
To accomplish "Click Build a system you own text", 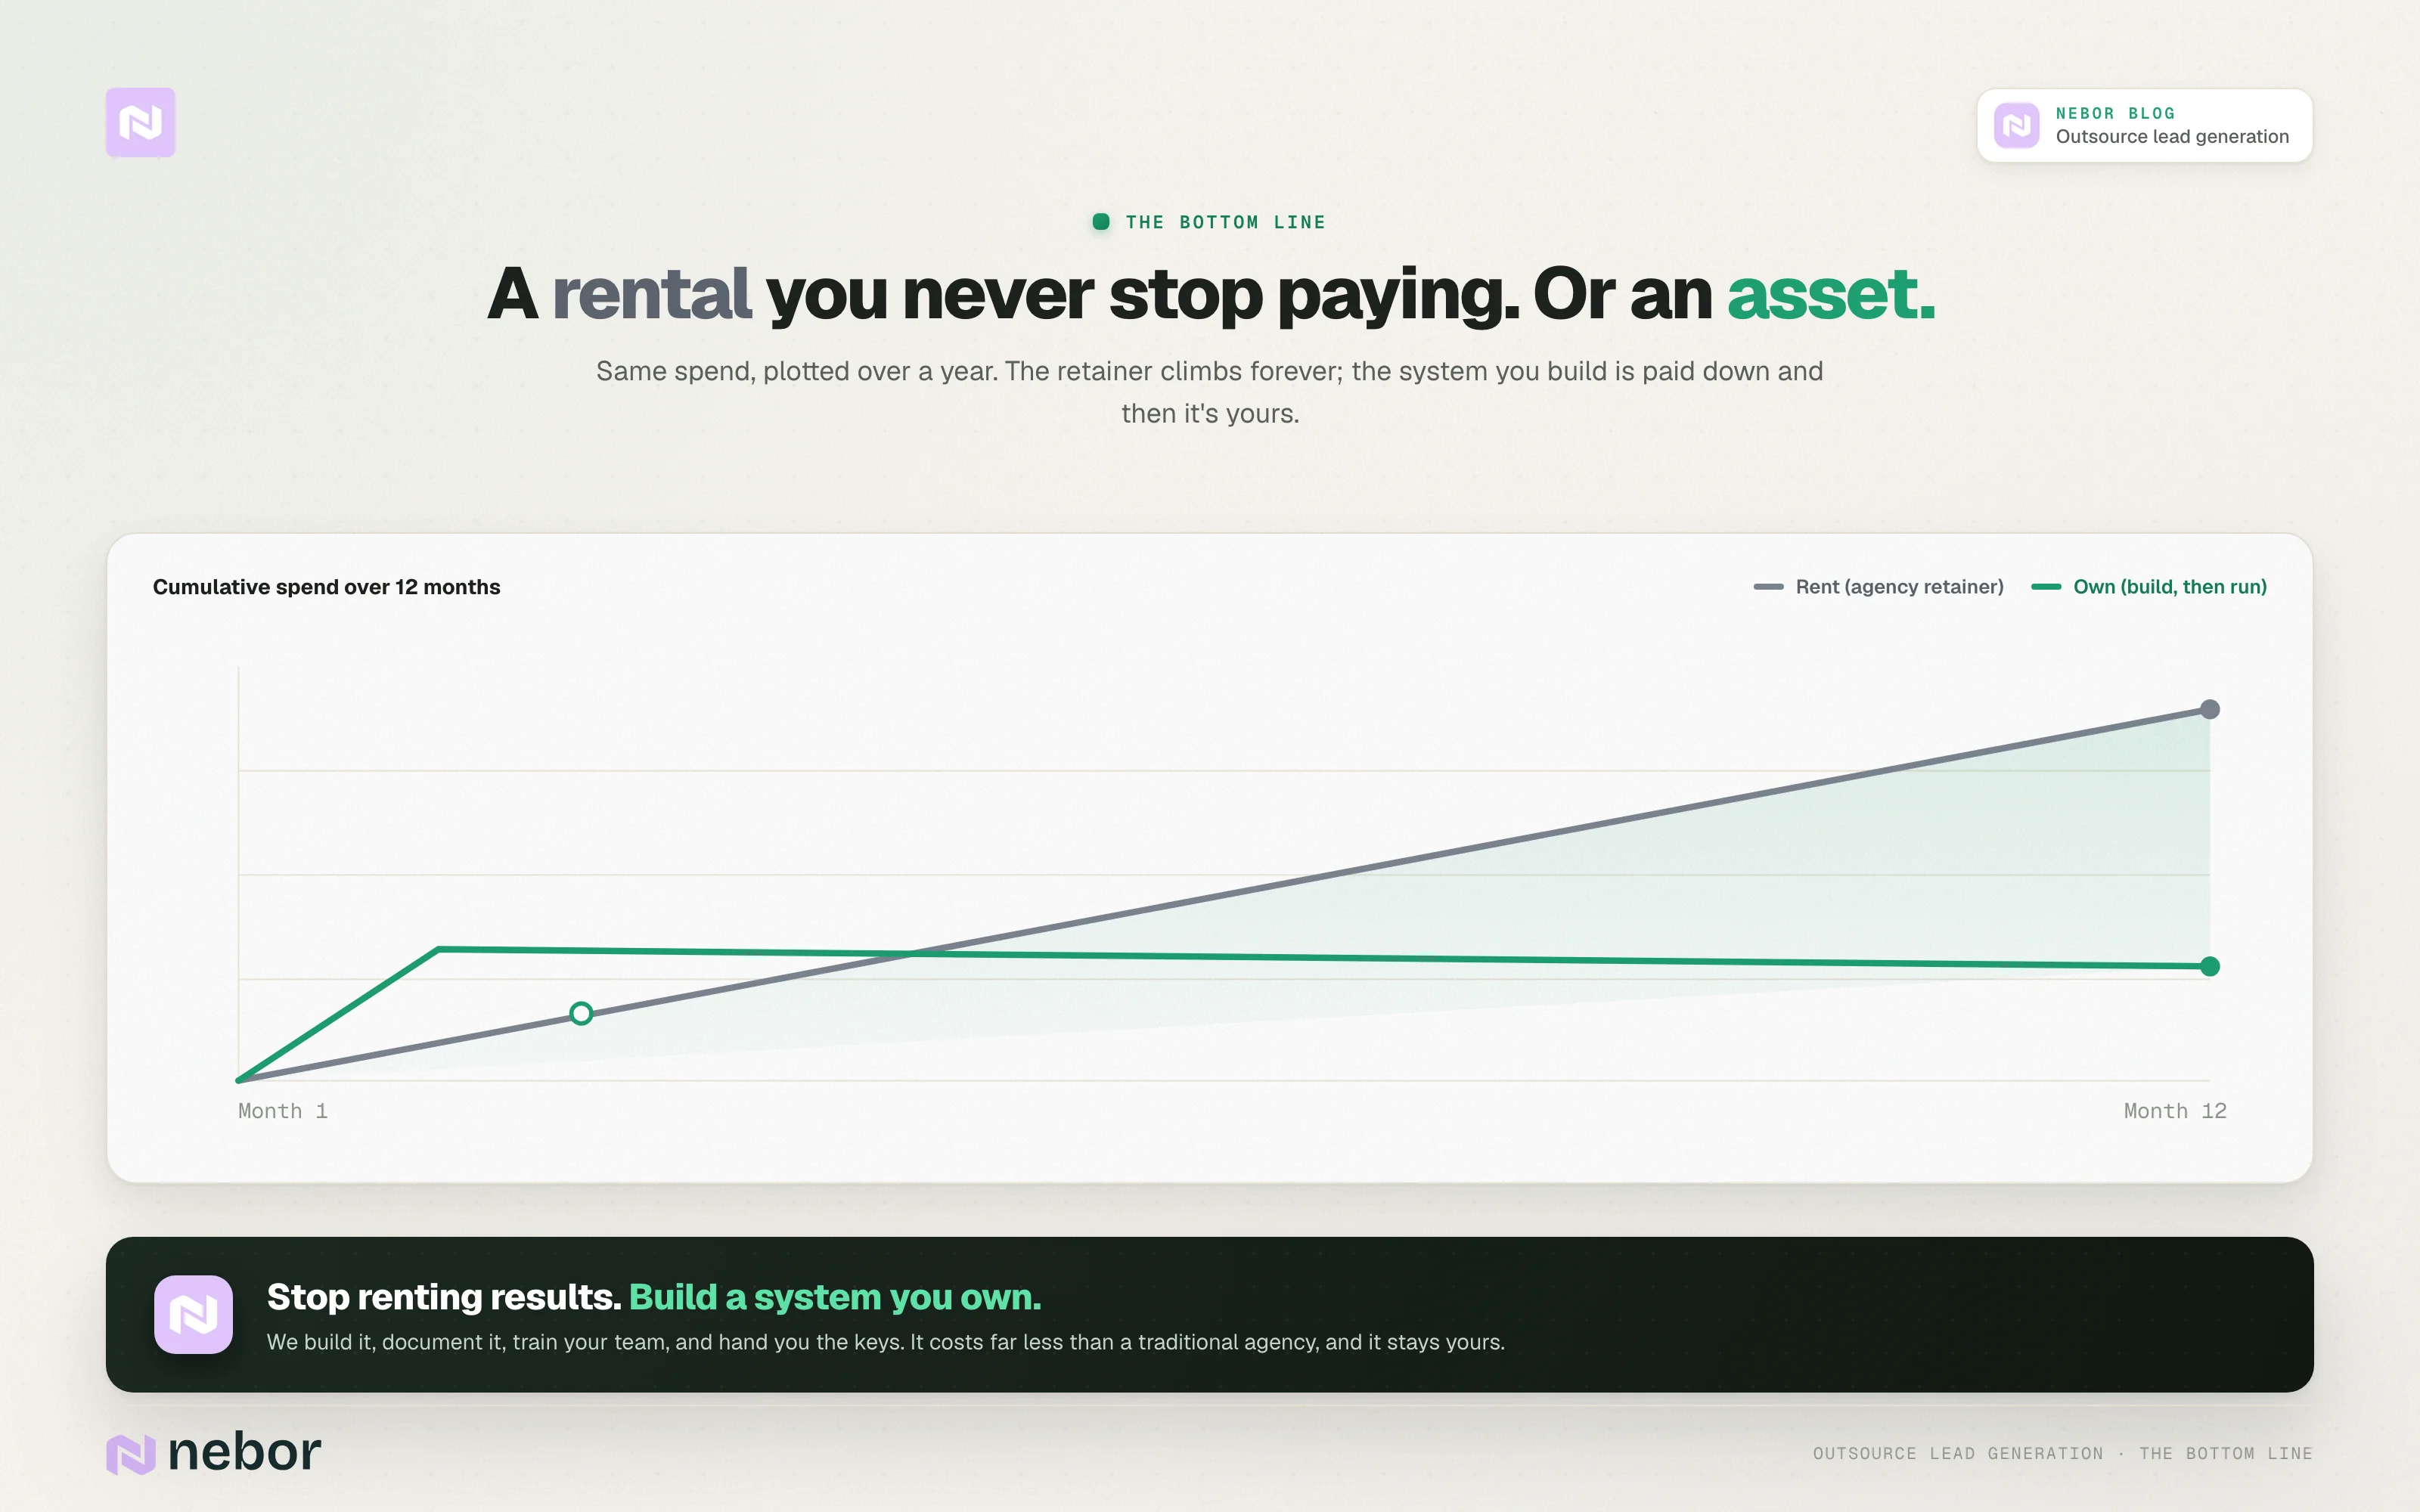I will pos(835,1297).
